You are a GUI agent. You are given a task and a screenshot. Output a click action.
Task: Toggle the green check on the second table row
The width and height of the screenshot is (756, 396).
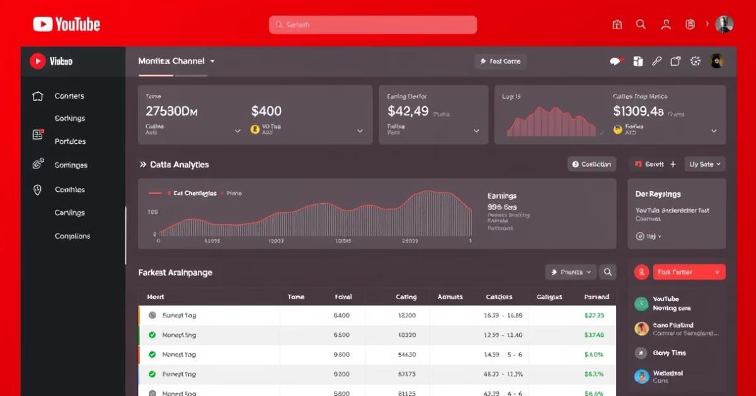click(x=152, y=335)
